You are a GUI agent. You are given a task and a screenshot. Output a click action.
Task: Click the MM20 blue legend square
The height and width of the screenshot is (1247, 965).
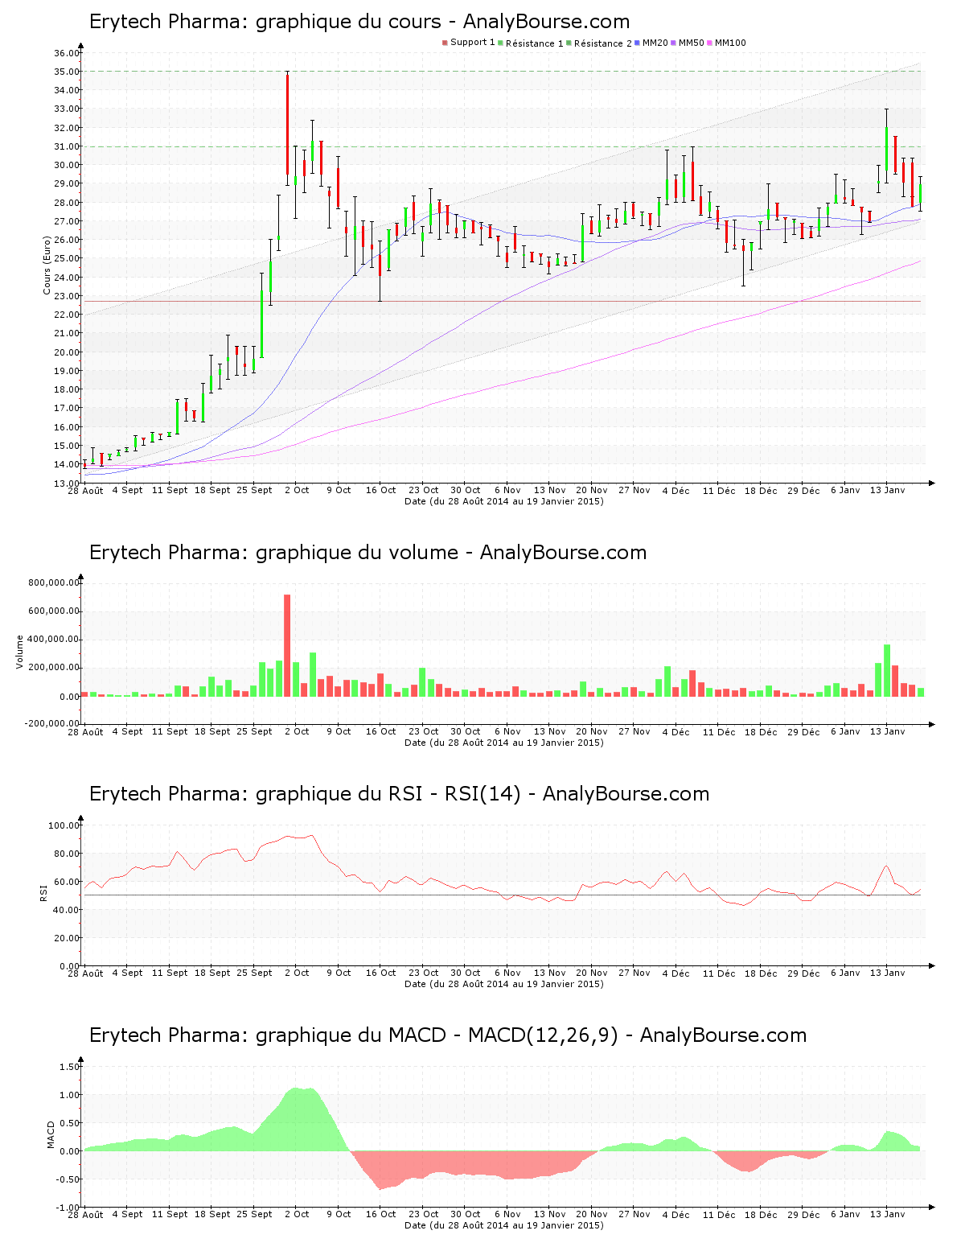pos(637,43)
